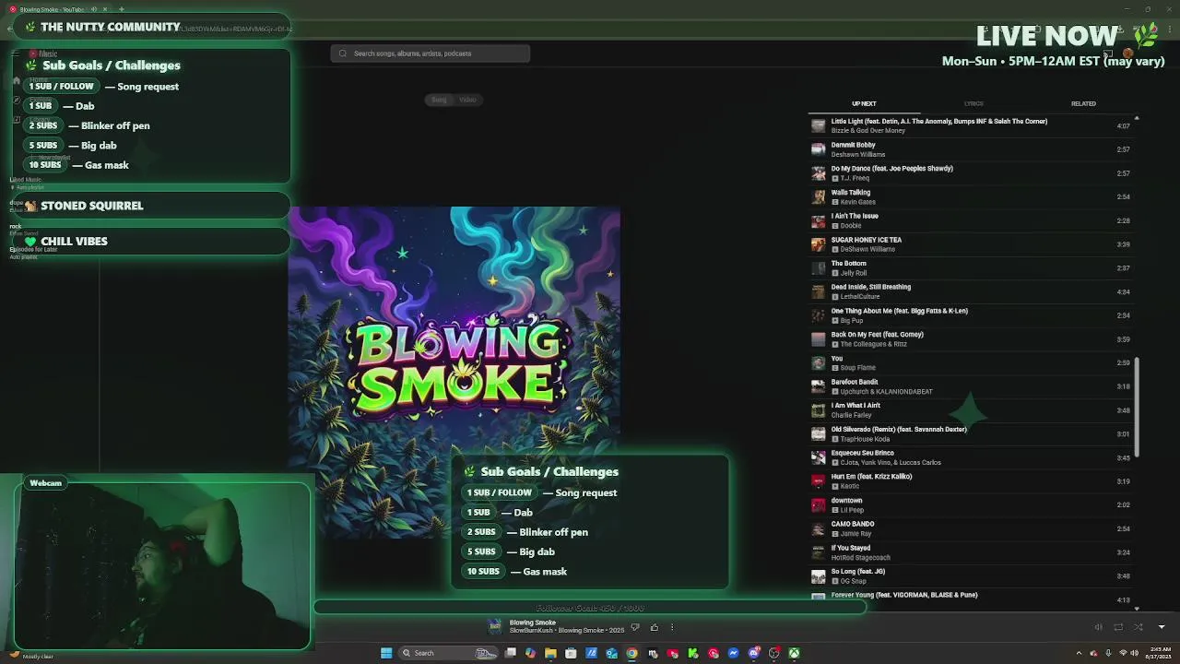1180x664 pixels.
Task: Play Dammit Bobby by Deshawn Williams
Action: (x=972, y=149)
